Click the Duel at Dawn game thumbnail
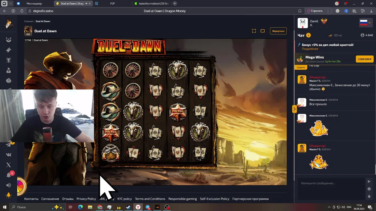Viewport: 376px width, 211px height. 28,31
